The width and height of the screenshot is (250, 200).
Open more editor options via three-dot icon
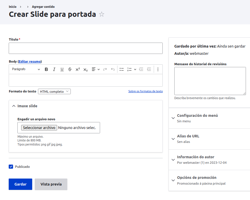158,69
